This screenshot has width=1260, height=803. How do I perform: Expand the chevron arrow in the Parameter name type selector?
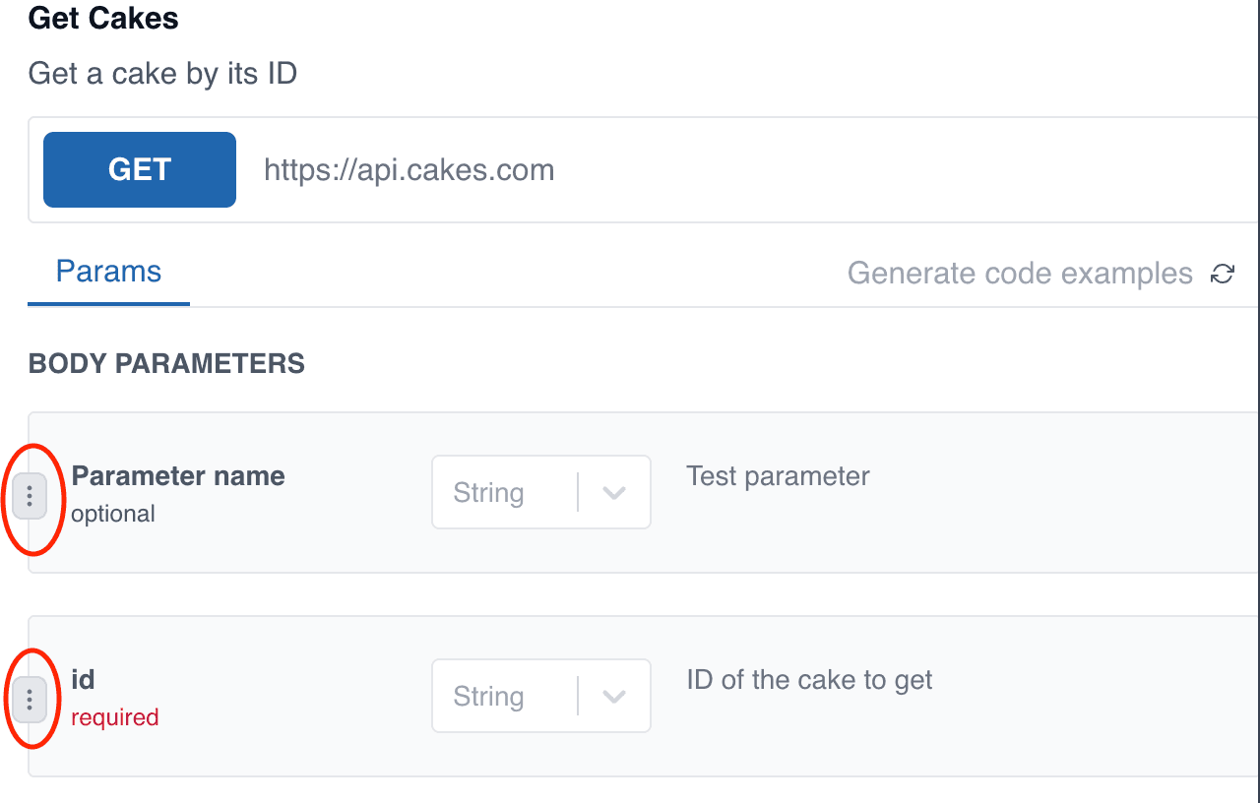(x=614, y=493)
